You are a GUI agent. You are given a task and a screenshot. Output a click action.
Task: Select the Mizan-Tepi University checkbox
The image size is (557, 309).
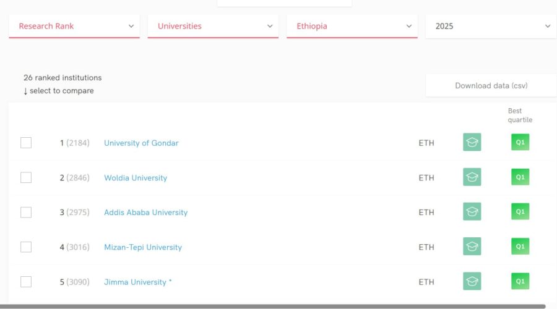pyautogui.click(x=26, y=247)
